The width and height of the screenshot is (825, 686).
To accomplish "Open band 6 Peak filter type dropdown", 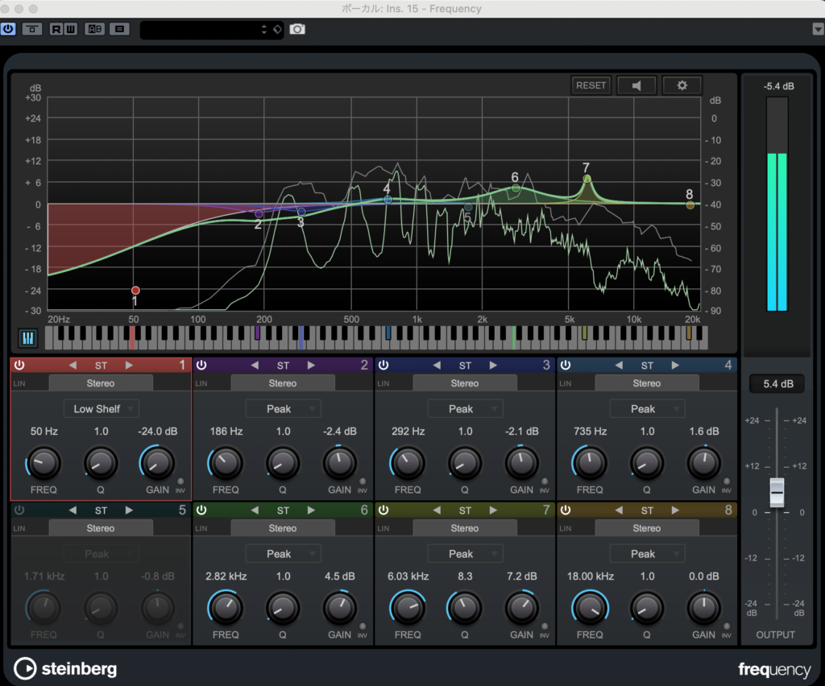I will (283, 554).
